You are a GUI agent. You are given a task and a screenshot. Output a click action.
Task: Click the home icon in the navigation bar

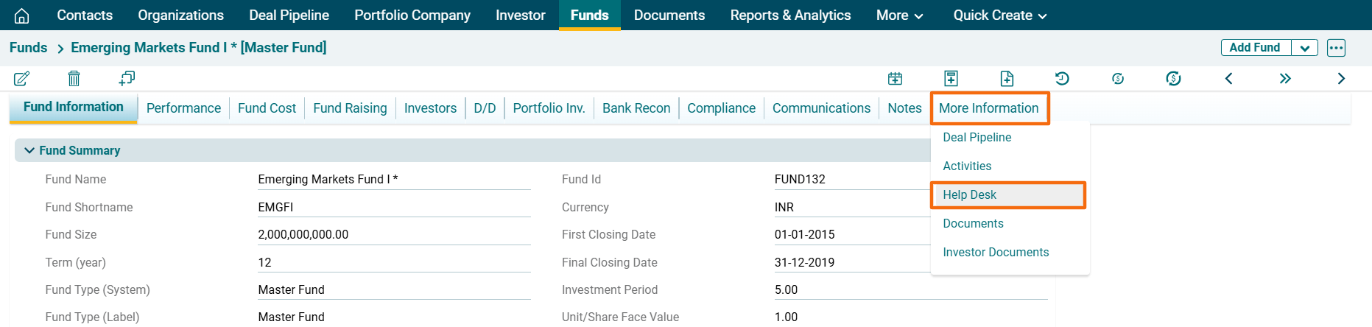click(x=22, y=15)
